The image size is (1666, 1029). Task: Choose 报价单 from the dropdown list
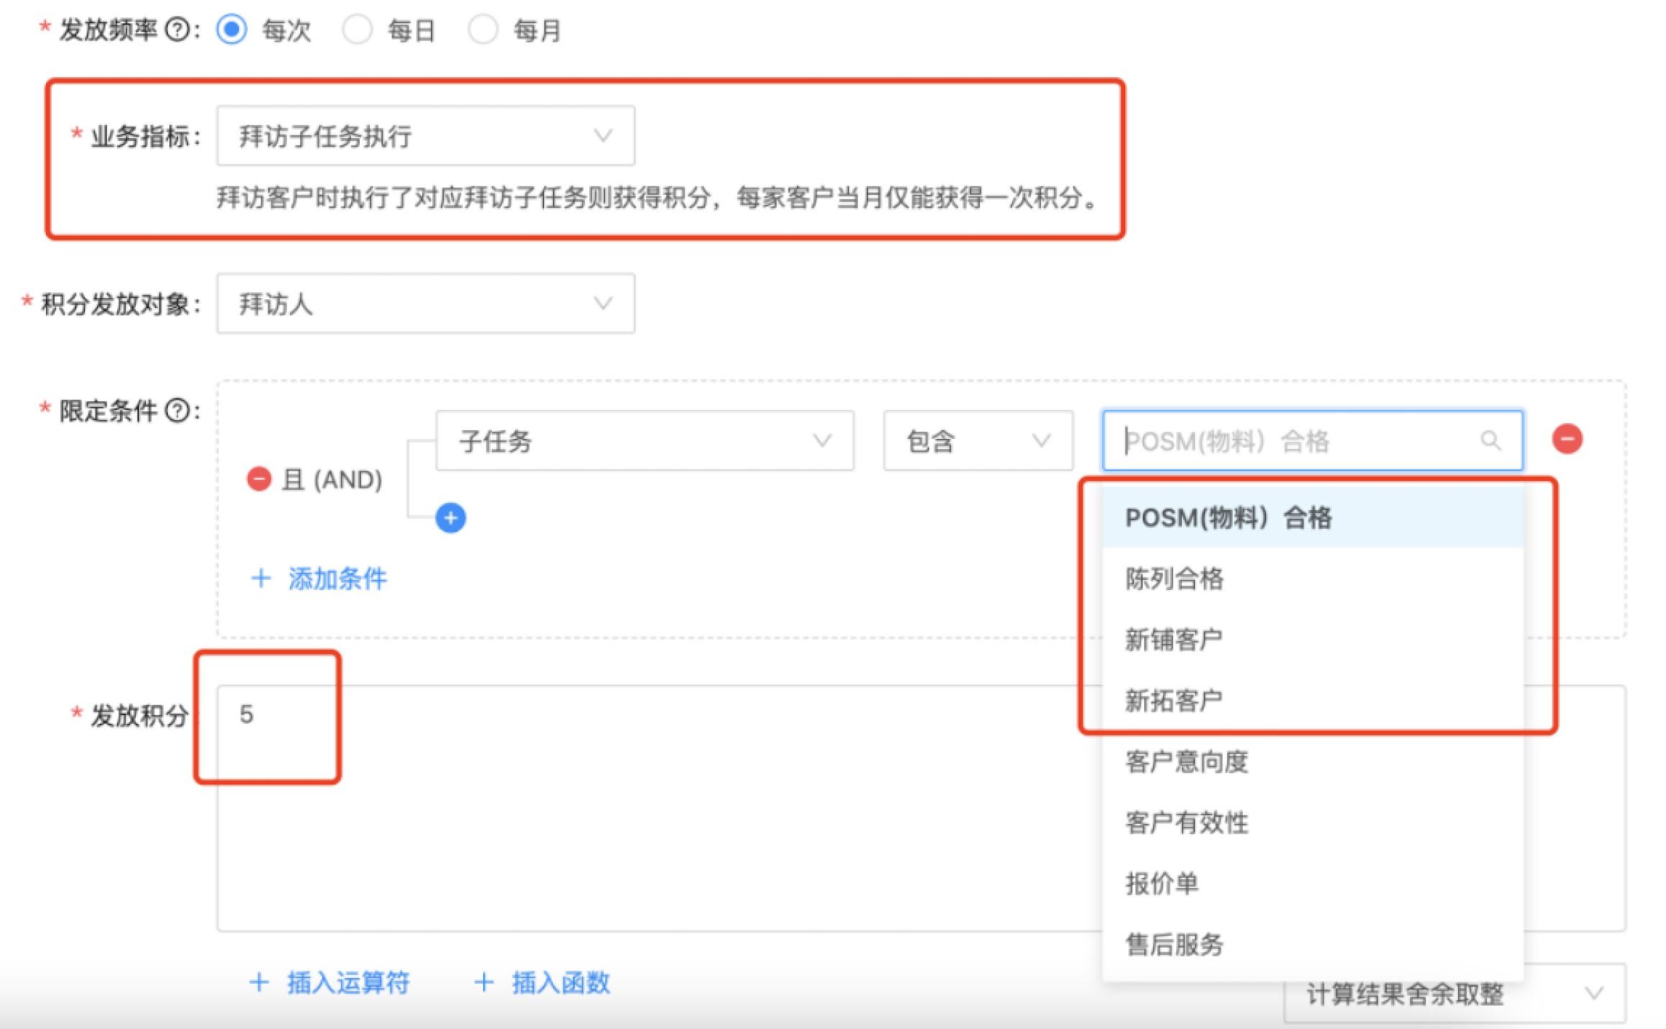(1313, 884)
